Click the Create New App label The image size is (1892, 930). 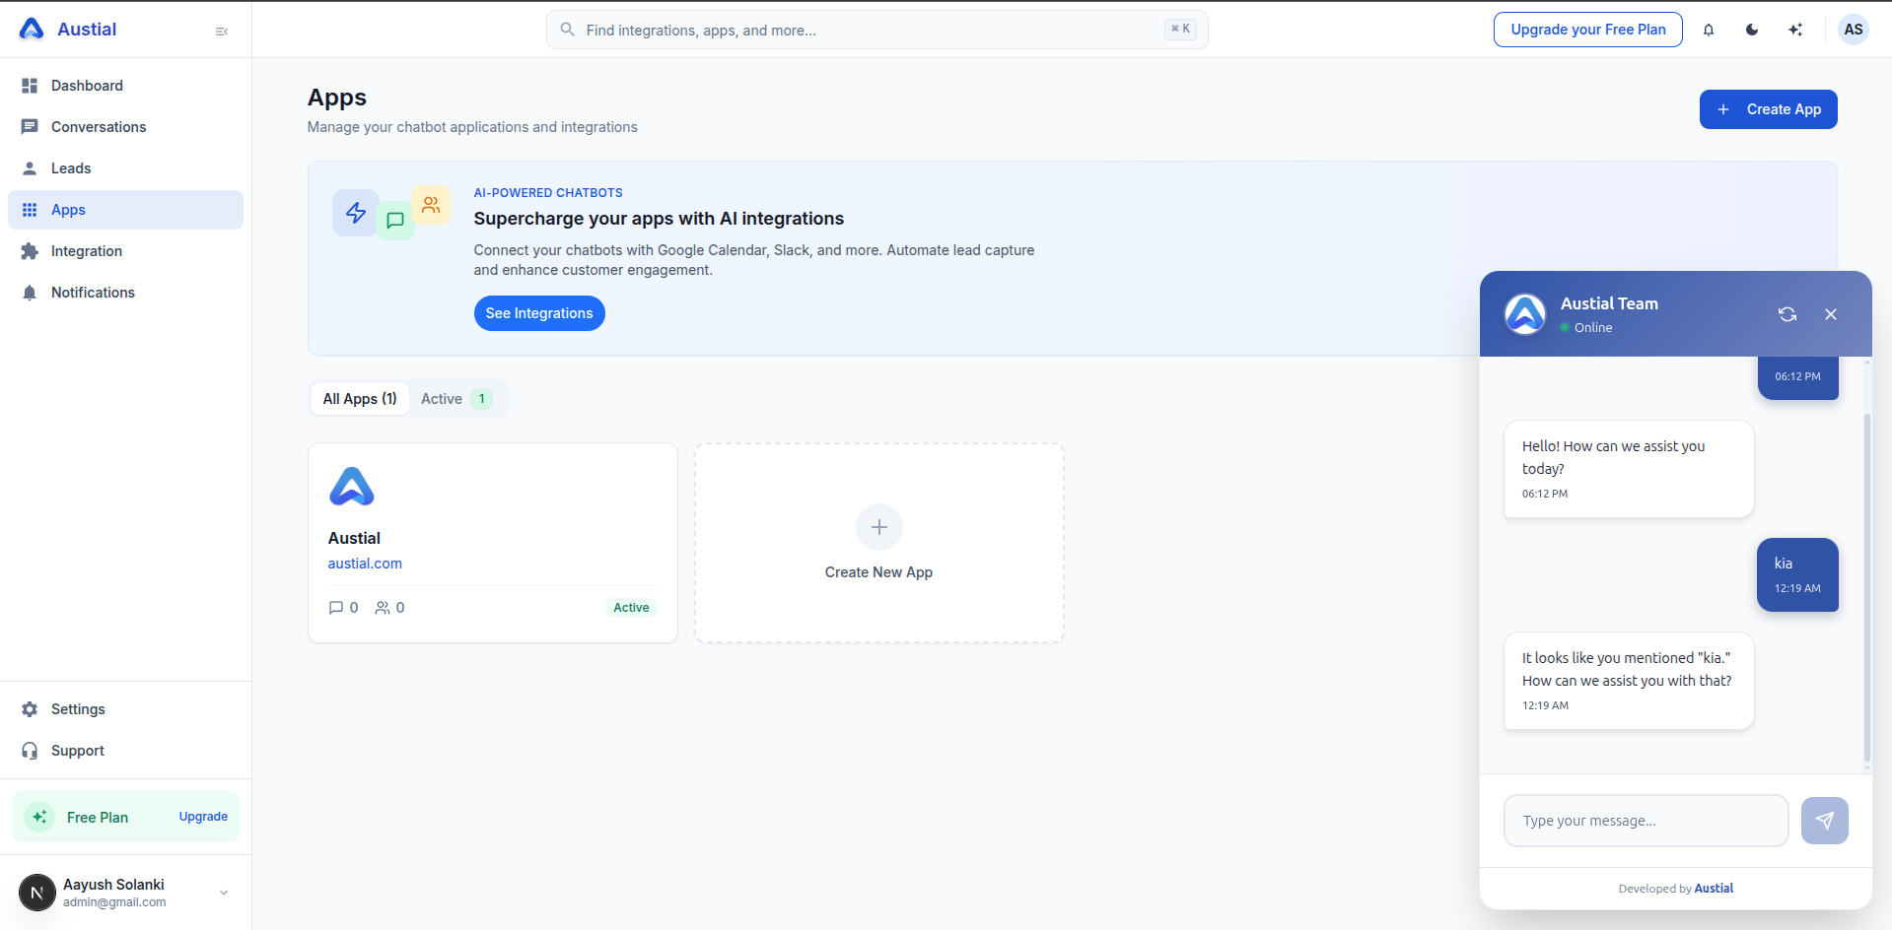coord(878,572)
